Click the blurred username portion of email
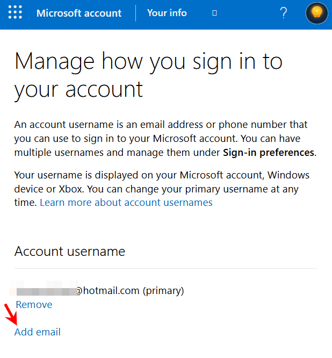Image resolution: width=332 pixels, height=358 pixels. (44, 288)
